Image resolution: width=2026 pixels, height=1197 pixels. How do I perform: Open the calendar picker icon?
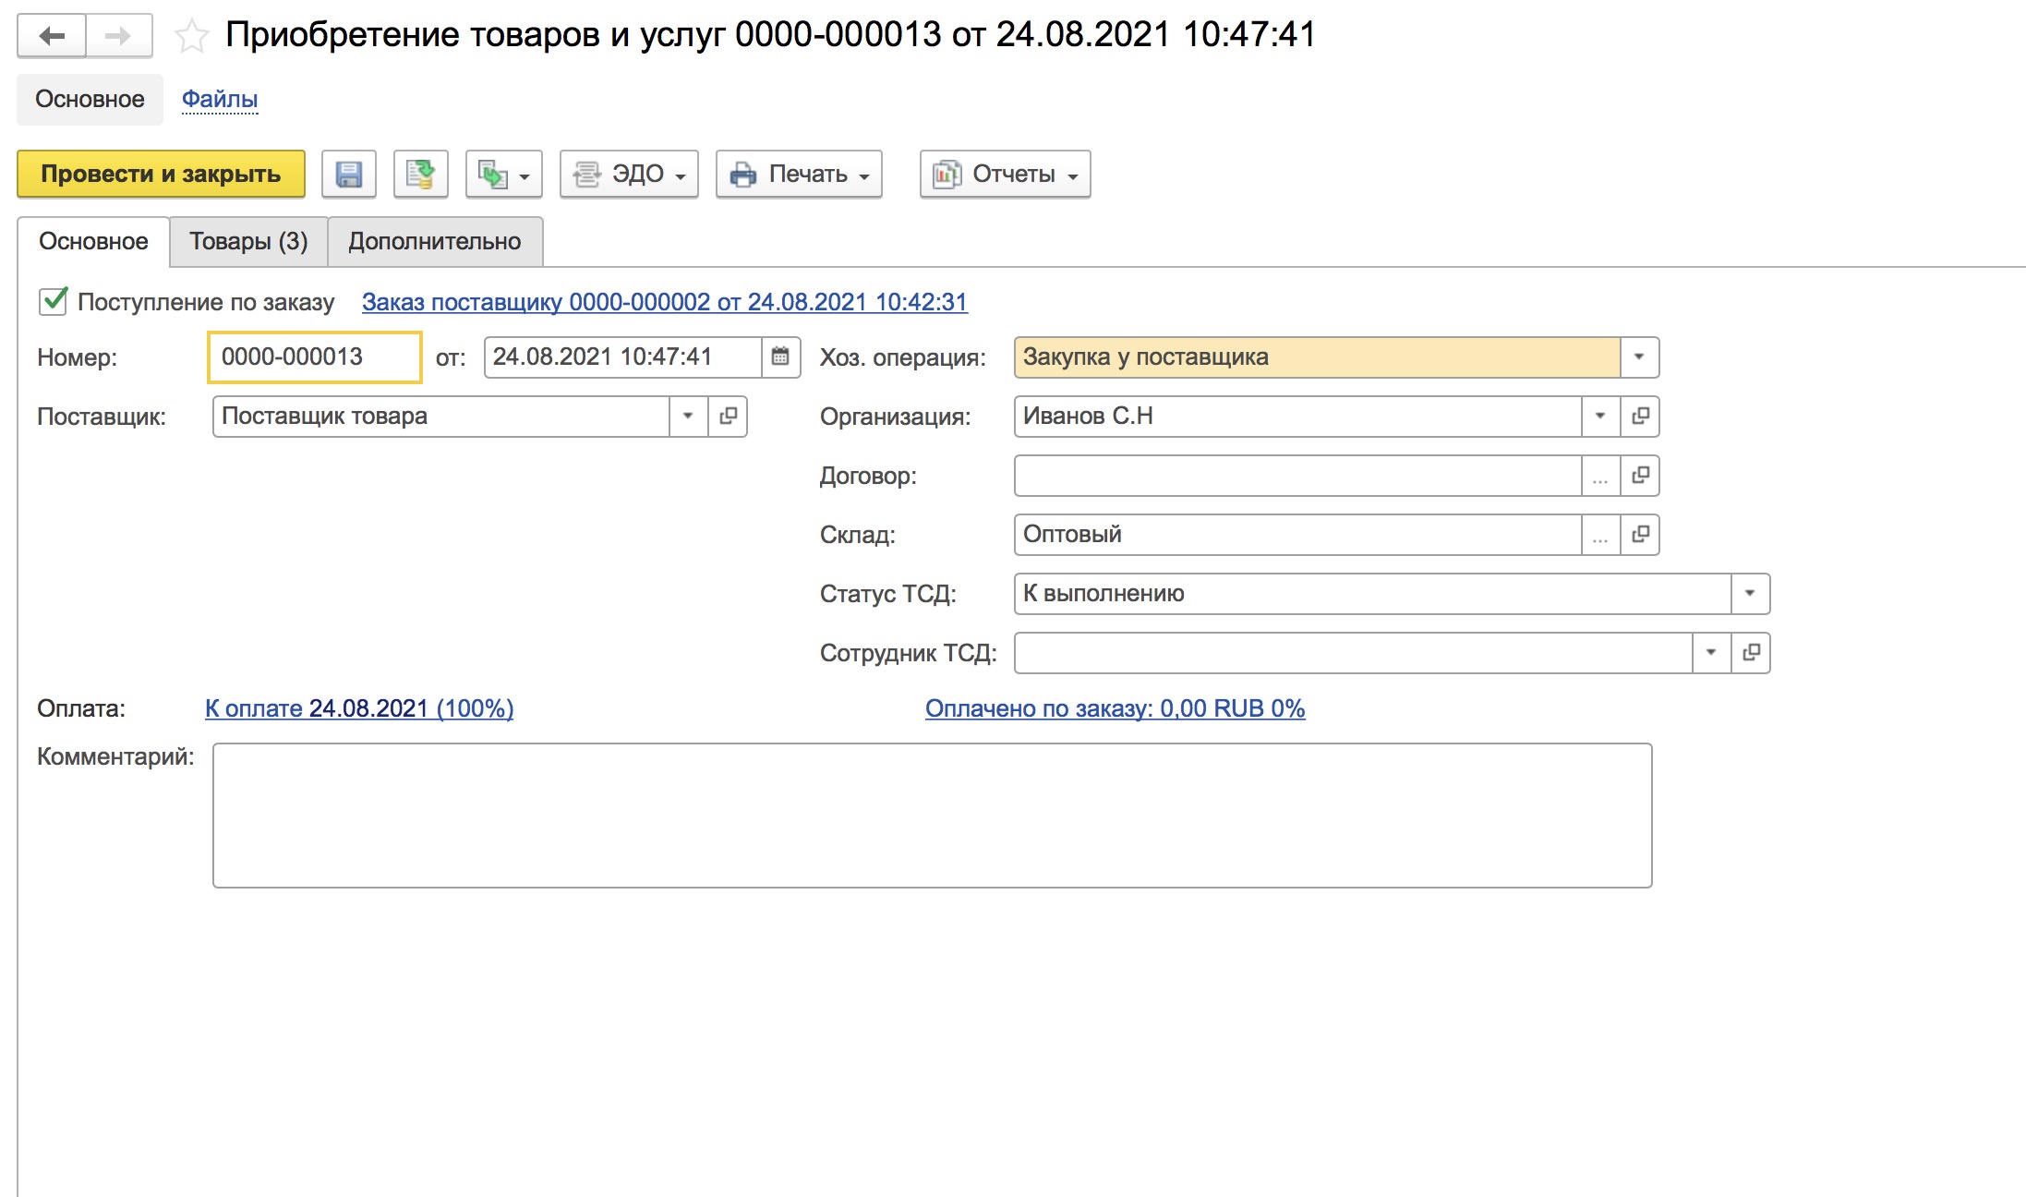click(780, 357)
